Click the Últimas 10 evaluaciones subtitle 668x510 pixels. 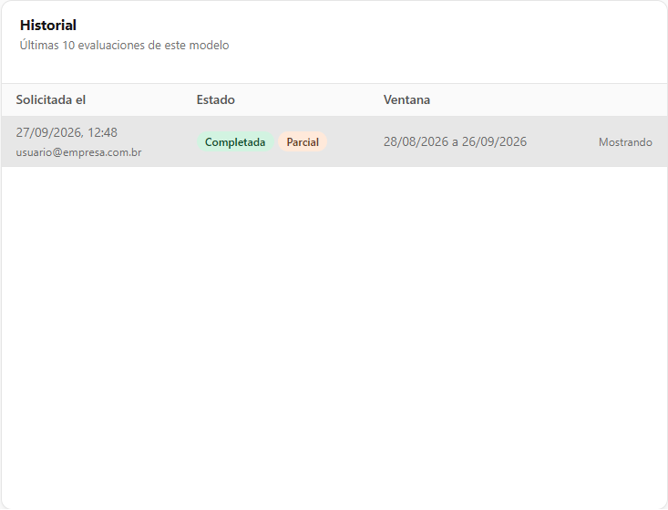coord(125,46)
